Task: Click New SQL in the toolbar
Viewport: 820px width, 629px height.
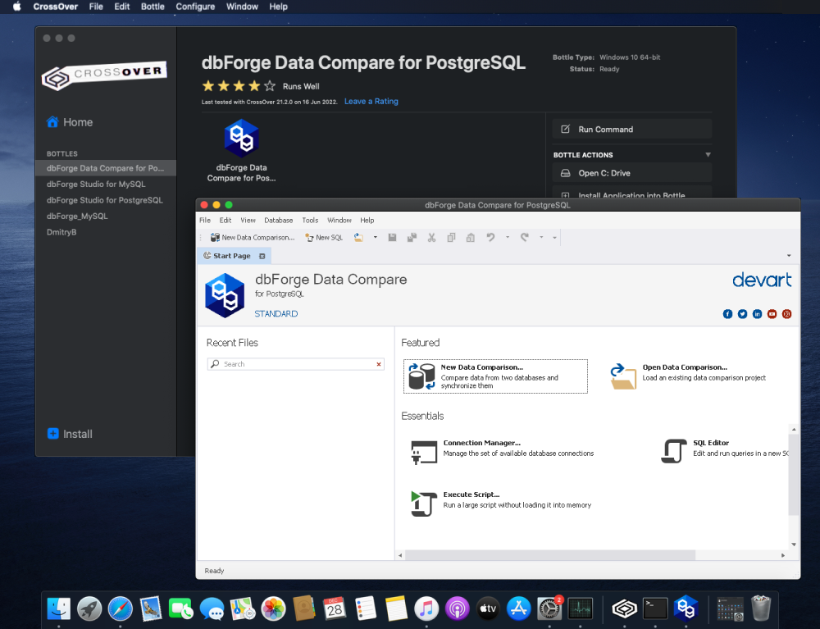Action: (324, 237)
